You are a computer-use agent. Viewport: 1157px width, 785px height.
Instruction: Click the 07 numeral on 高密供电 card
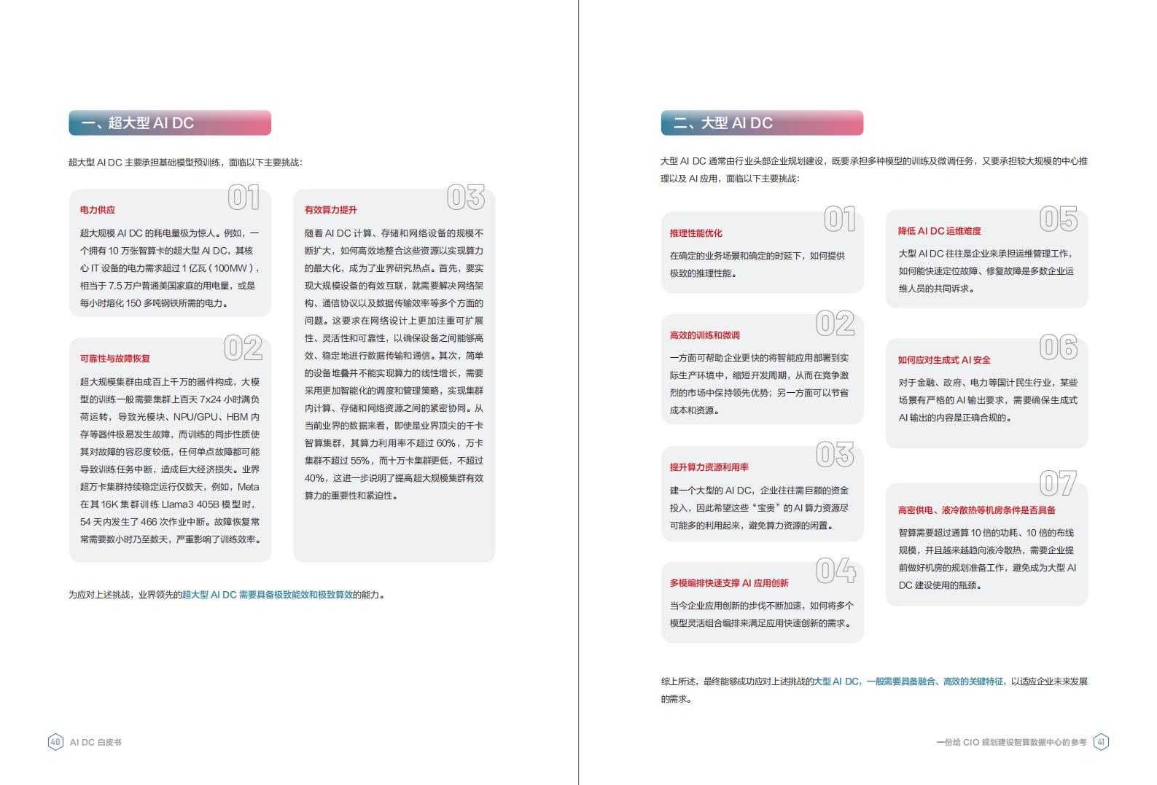pos(1058,483)
